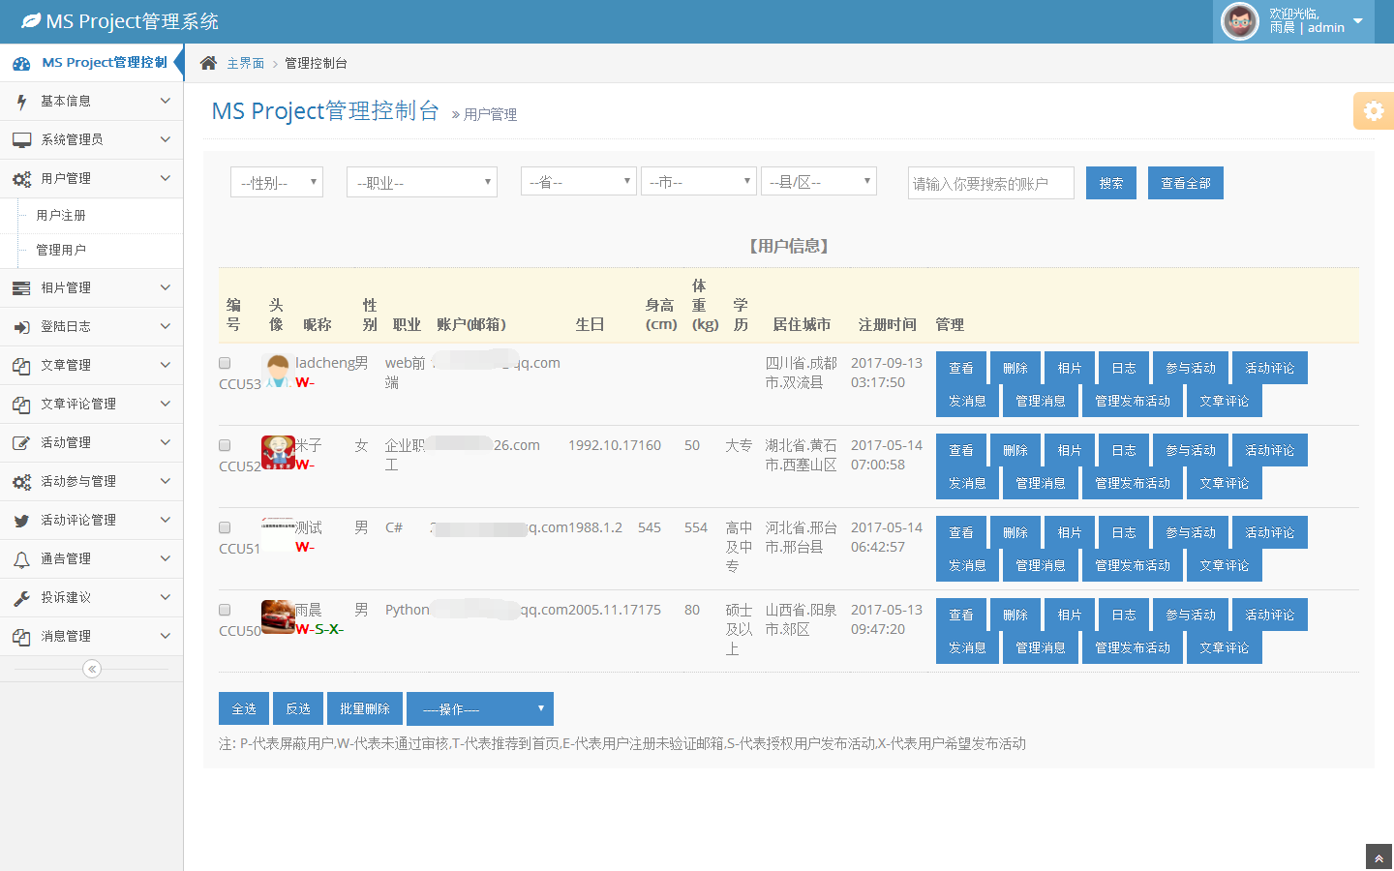Expand the 操作 batch action dropdown
This screenshot has height=871, width=1394.
click(x=480, y=708)
